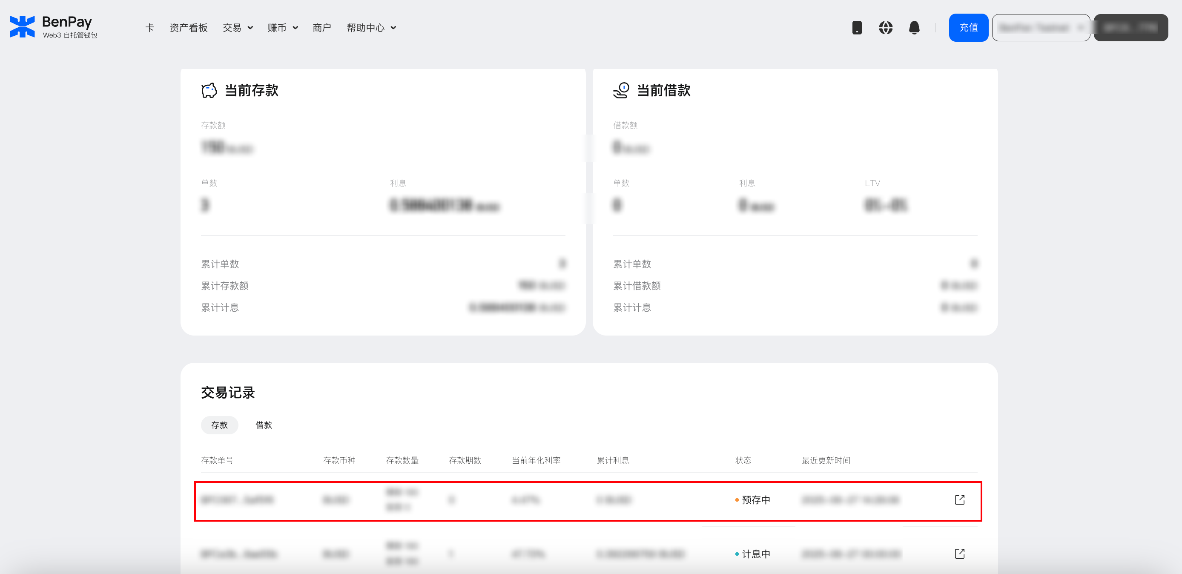The image size is (1182, 574).
Task: Click the 借款额 label
Action: (x=625, y=125)
